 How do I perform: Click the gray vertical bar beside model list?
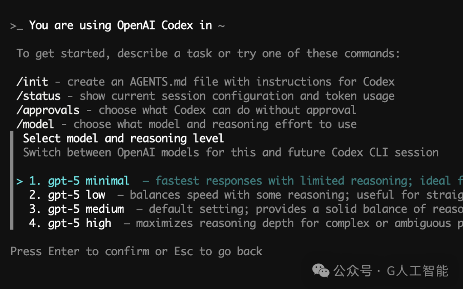[12, 180]
